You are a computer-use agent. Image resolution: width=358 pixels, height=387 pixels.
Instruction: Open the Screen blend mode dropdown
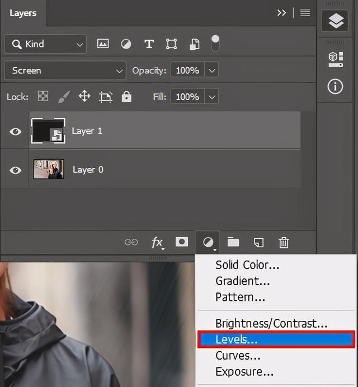coord(65,70)
